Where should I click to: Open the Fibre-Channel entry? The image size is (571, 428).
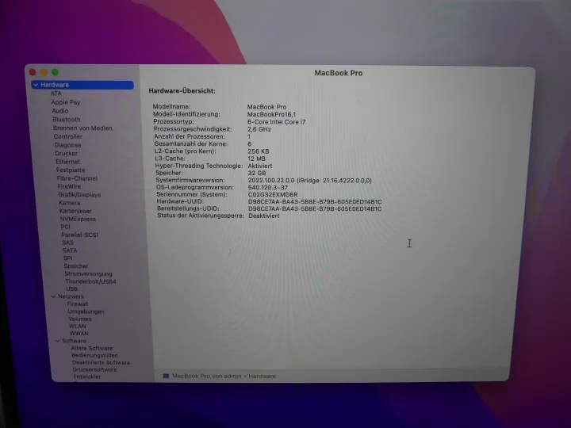click(x=77, y=178)
